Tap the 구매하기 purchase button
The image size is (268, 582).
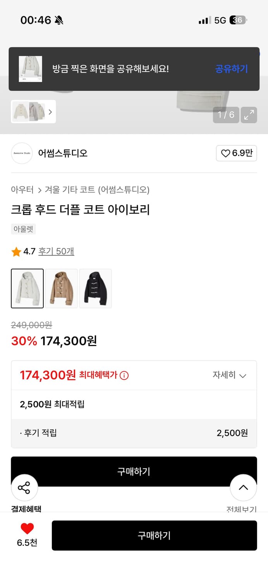(x=154, y=535)
